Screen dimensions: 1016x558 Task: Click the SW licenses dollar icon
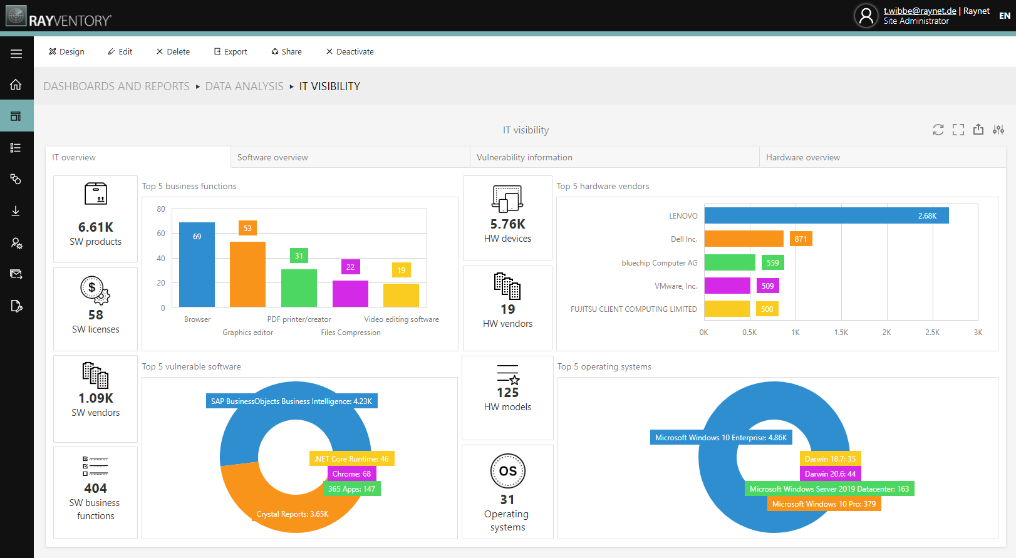point(95,291)
